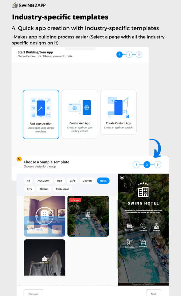Screen dimensions: 181x296
Task: Select the Delivery category filter
Action: (87, 181)
